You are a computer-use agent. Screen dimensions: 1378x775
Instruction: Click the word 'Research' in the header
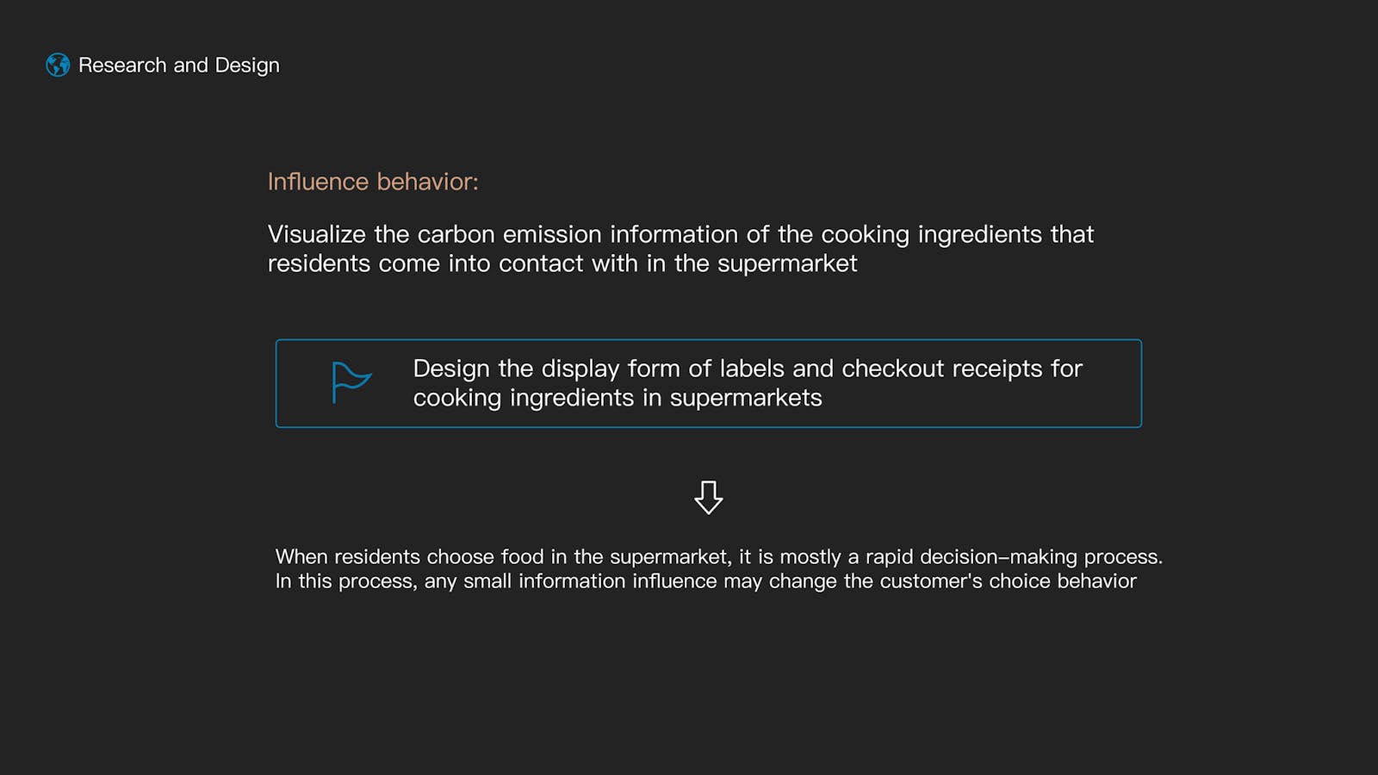[x=122, y=65]
